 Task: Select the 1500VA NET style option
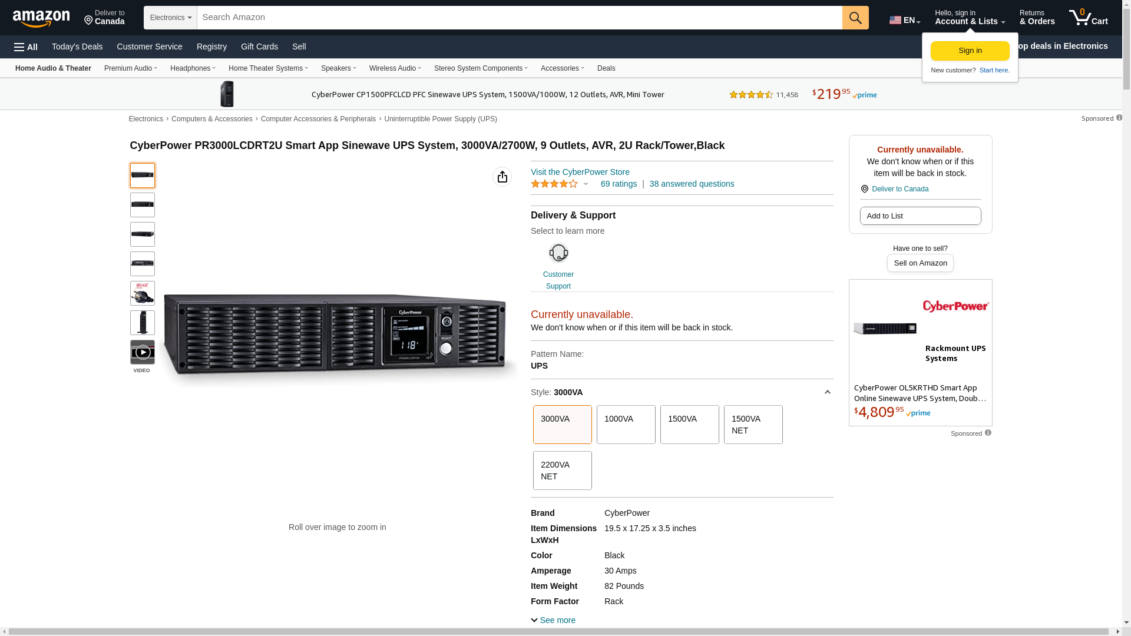click(753, 424)
